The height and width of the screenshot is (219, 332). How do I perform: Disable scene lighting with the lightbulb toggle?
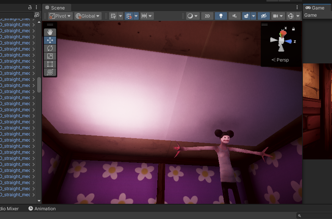coord(221,16)
